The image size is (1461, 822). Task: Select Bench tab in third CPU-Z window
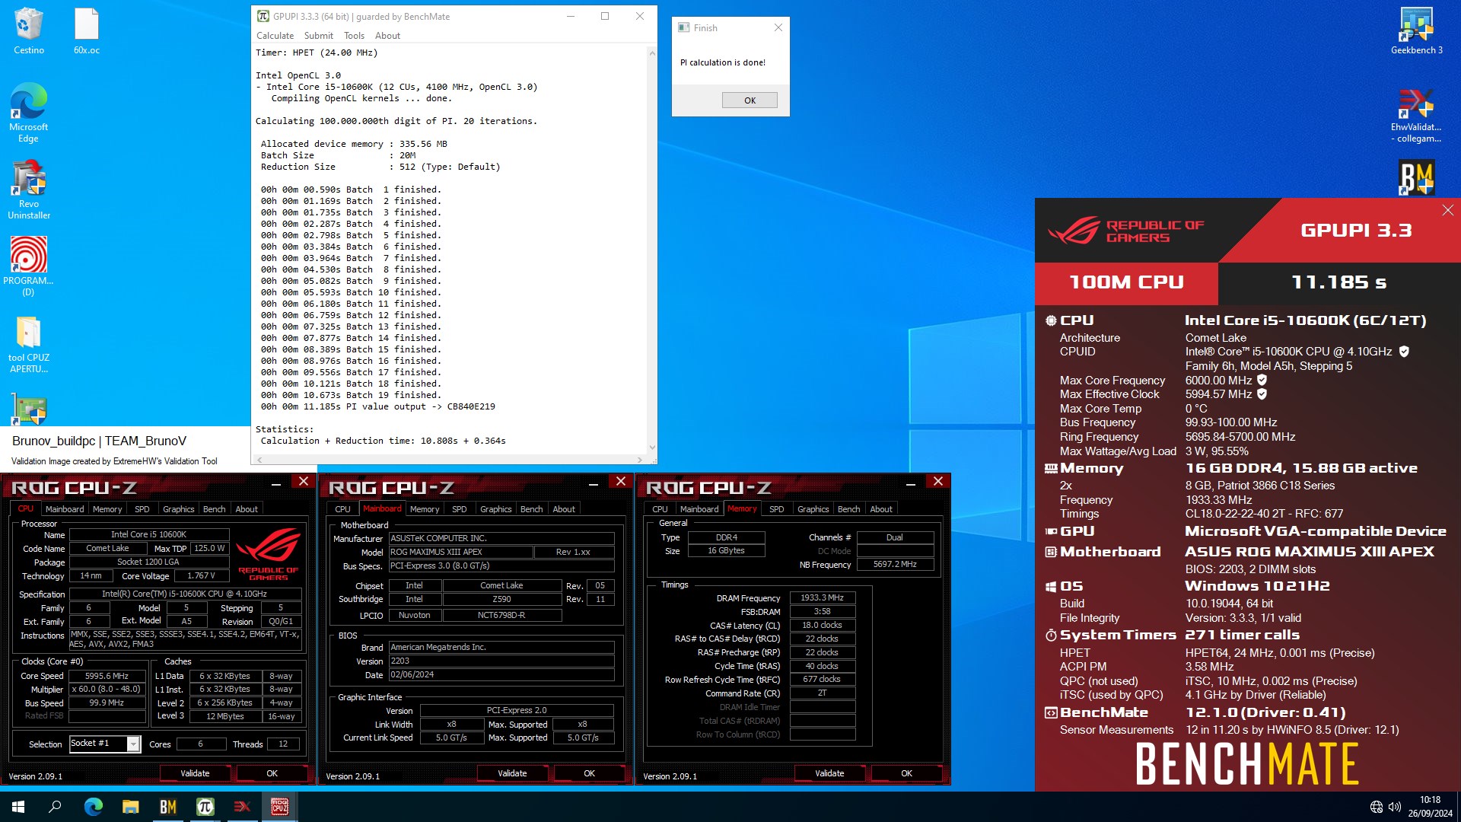[x=848, y=509]
